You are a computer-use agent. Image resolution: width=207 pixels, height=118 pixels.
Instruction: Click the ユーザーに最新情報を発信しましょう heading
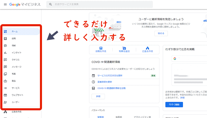[x=161, y=19]
